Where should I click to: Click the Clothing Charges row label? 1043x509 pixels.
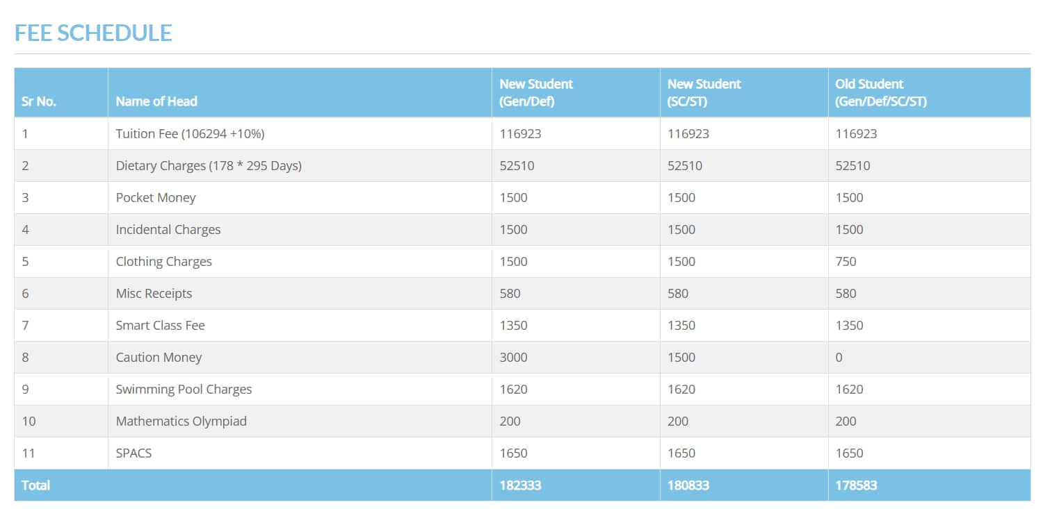[x=164, y=262]
